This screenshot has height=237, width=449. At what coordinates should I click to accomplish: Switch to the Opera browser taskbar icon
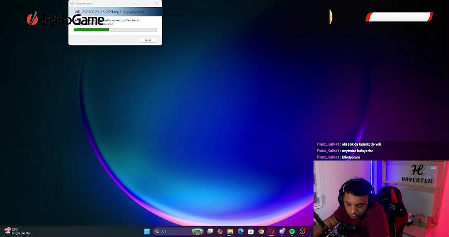271,231
